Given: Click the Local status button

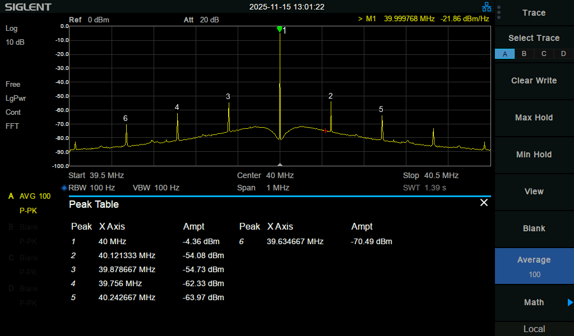Looking at the screenshot, I should click(x=534, y=329).
